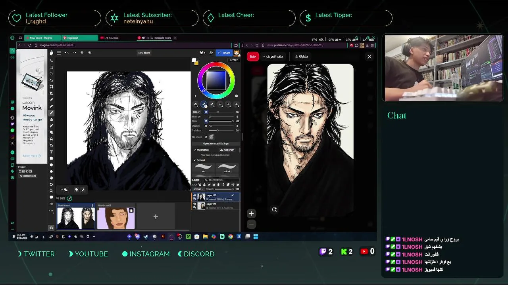508x285 pixels.
Task: Adjust the Stabilizer slider
Action: [x=221, y=130]
